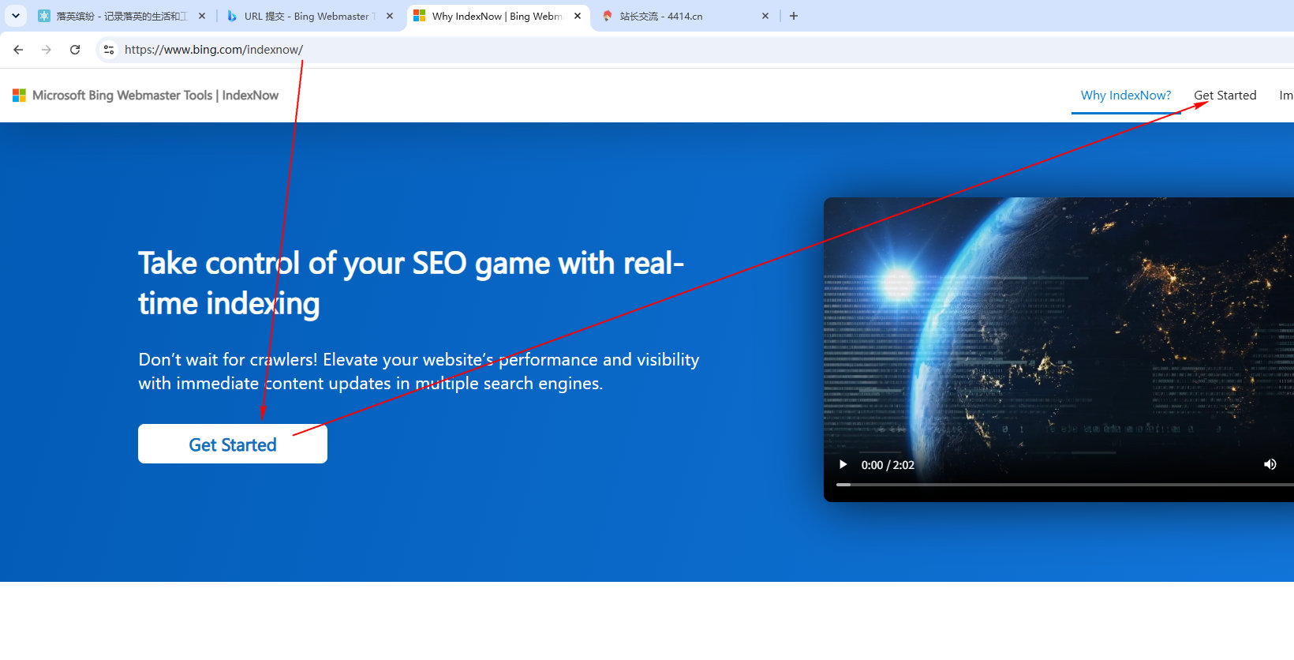The height and width of the screenshot is (660, 1294).
Task: Click the Bing favicon on URL 提交 tab
Action: (x=232, y=16)
